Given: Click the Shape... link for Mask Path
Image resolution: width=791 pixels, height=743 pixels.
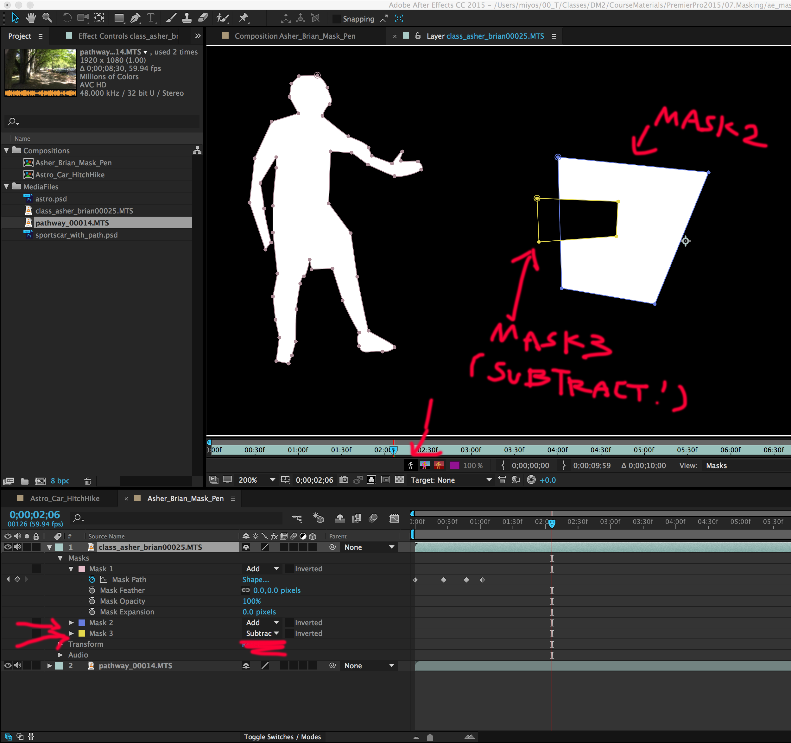Looking at the screenshot, I should 256,580.
